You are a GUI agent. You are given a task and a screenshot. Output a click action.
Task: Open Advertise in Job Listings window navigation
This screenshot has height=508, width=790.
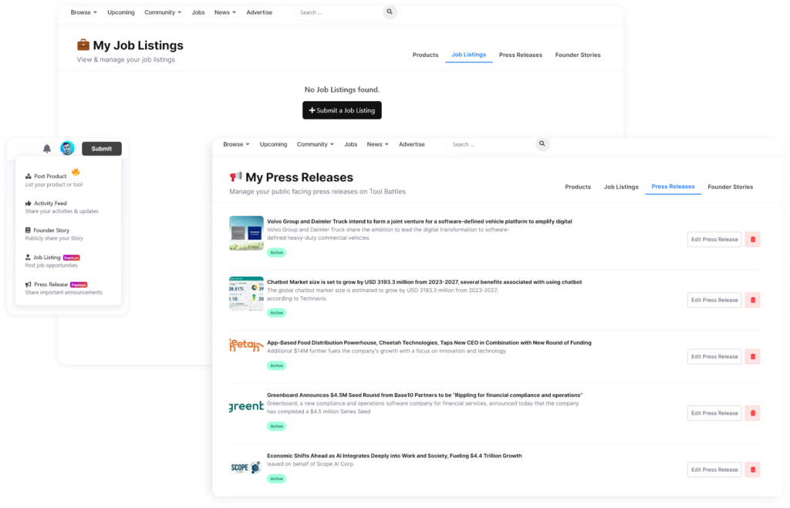click(259, 12)
